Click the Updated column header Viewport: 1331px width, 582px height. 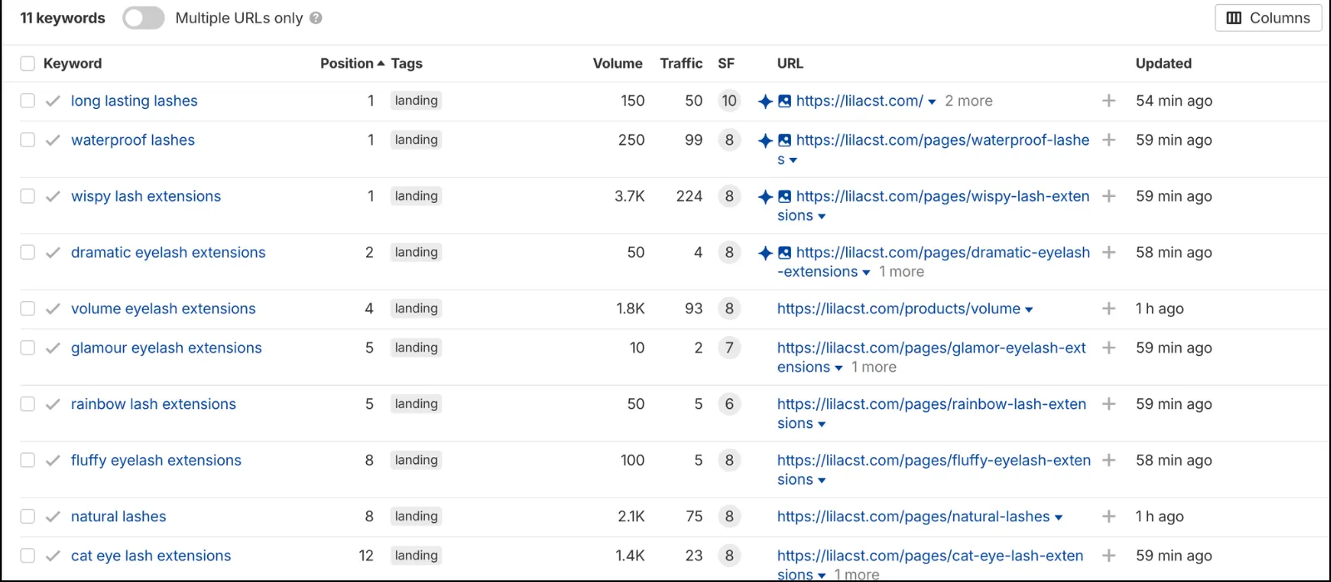click(1164, 63)
